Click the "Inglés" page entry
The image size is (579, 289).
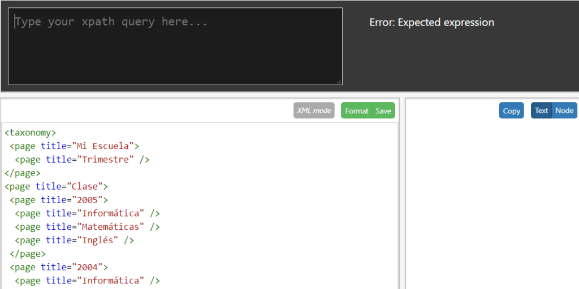(x=74, y=240)
